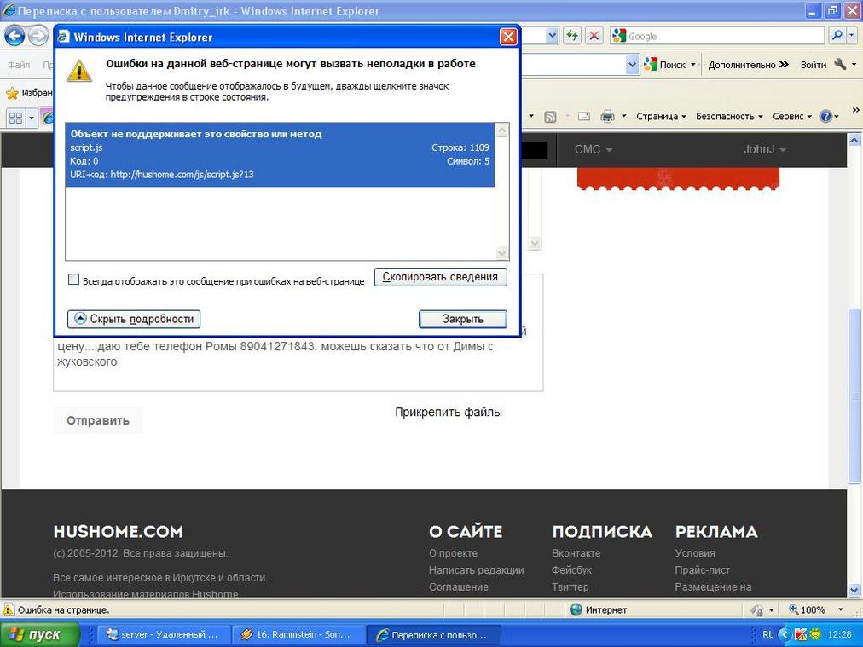The height and width of the screenshot is (647, 863).
Task: Open the 'Написать редакции' footer link
Action: coord(476,570)
